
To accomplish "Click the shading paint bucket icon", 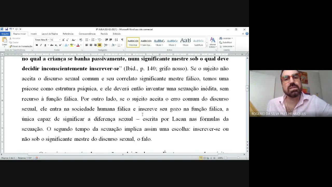I will [x=113, y=45].
